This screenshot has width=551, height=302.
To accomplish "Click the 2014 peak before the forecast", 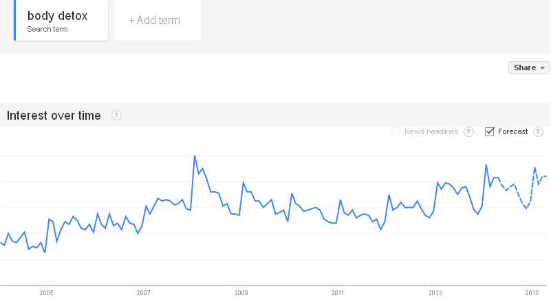I will (x=486, y=165).
